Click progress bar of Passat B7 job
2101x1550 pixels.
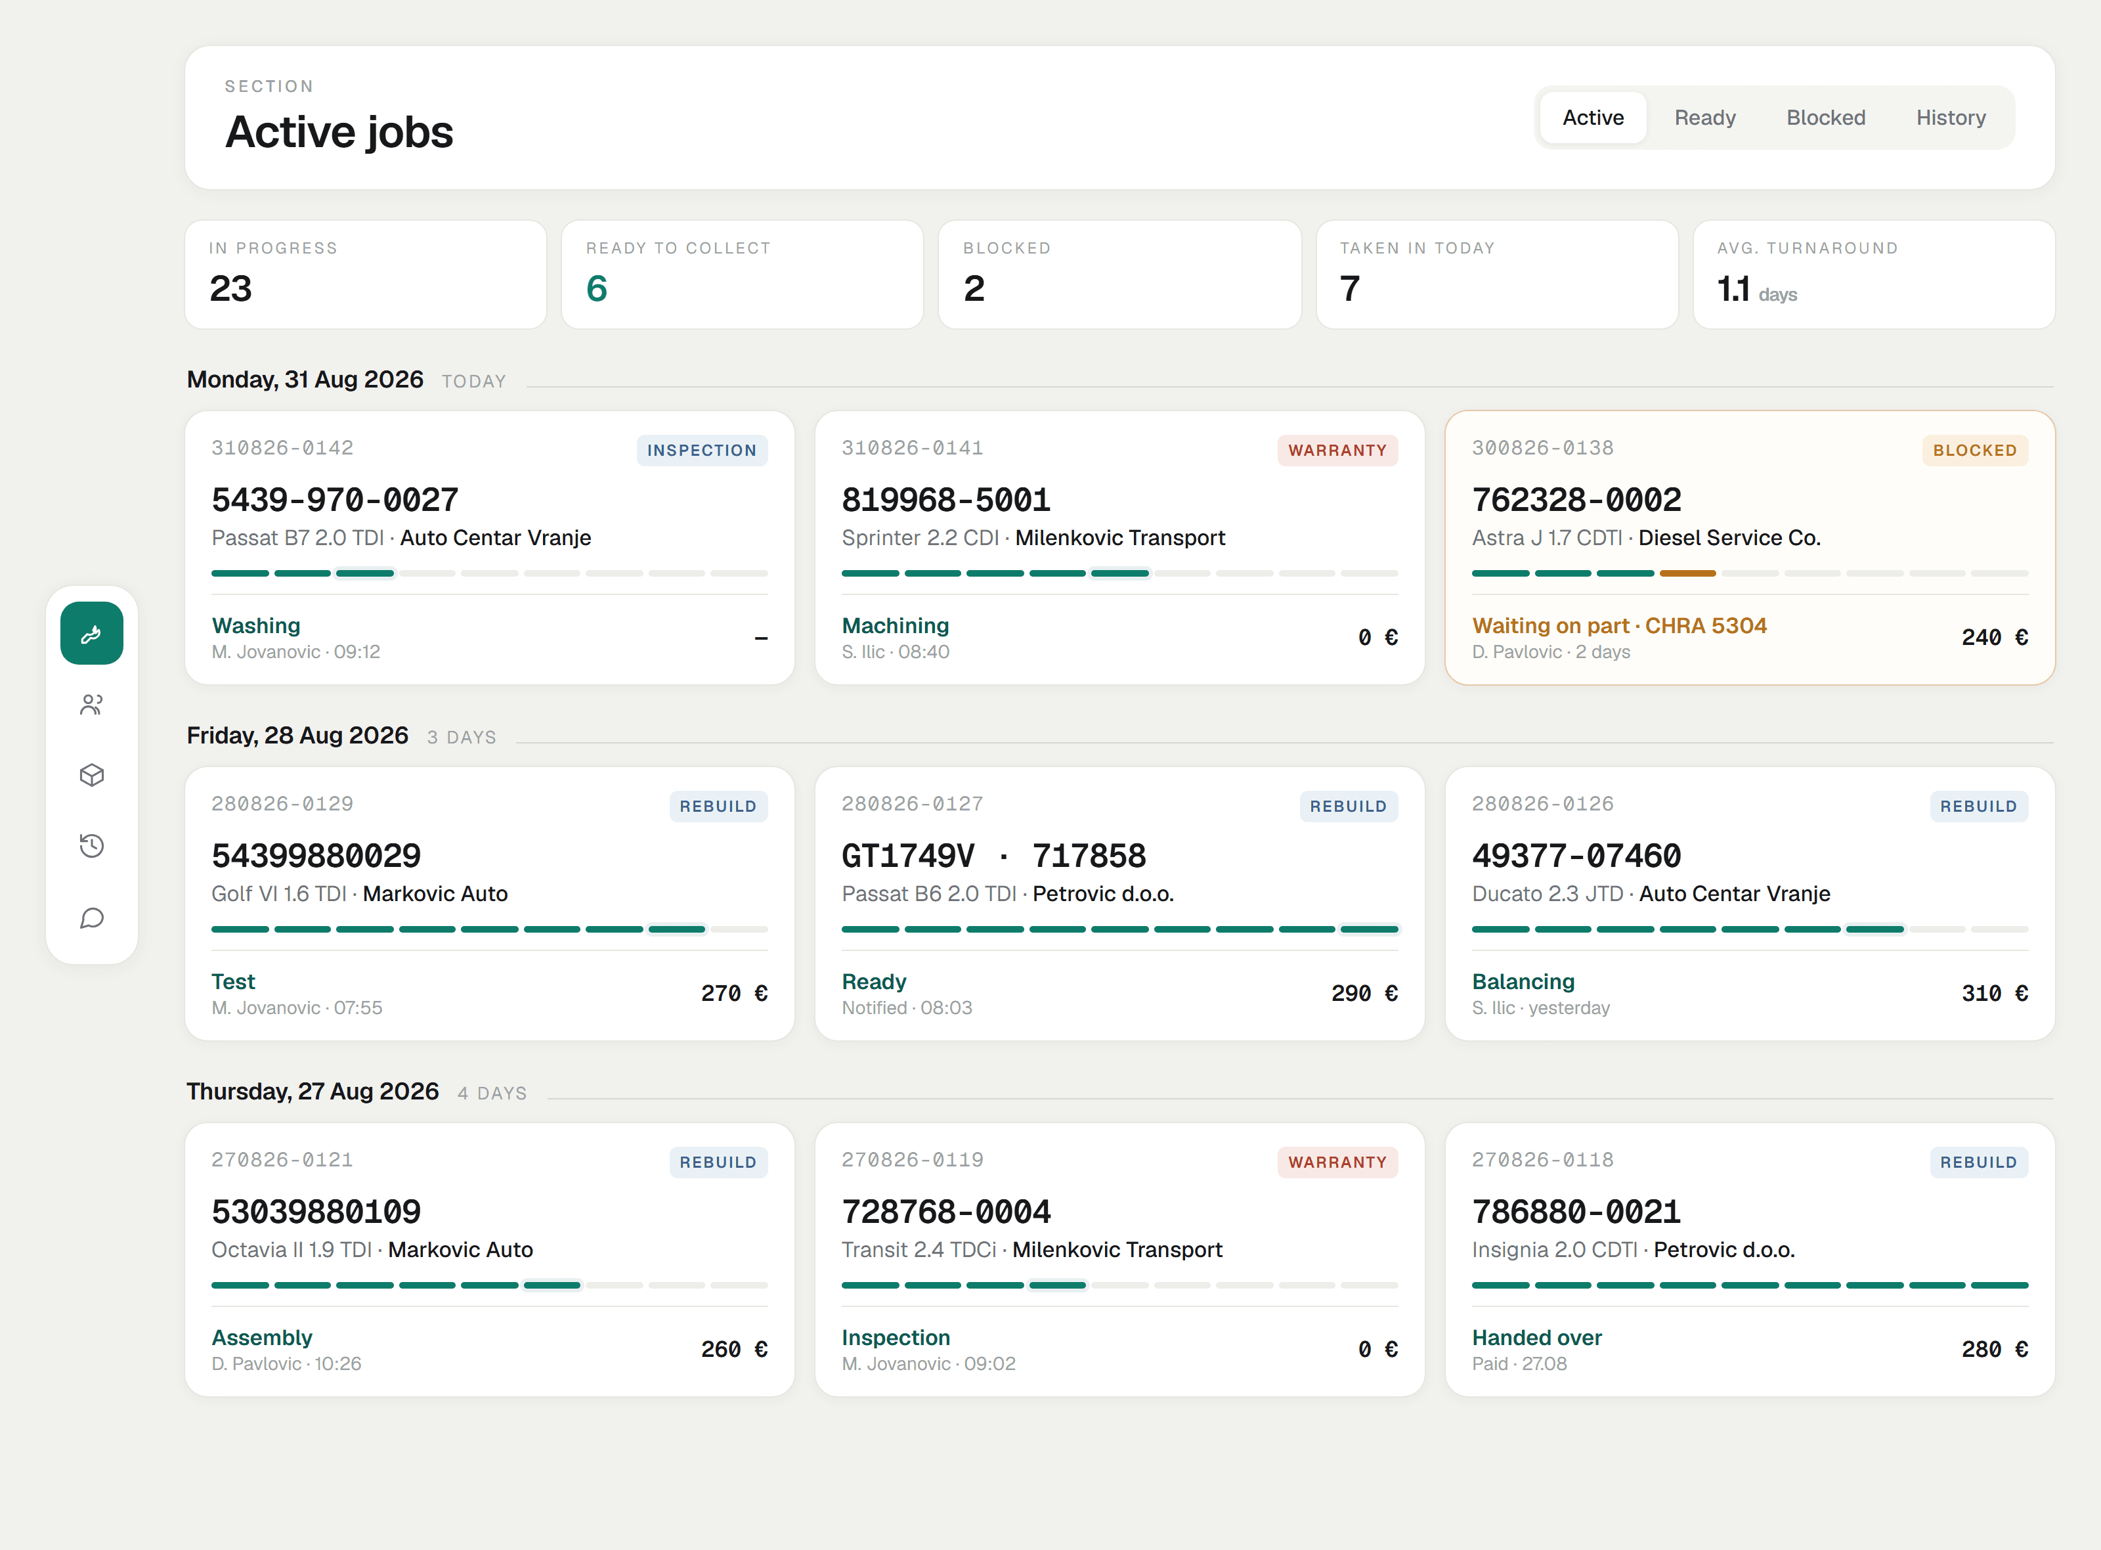[x=490, y=572]
